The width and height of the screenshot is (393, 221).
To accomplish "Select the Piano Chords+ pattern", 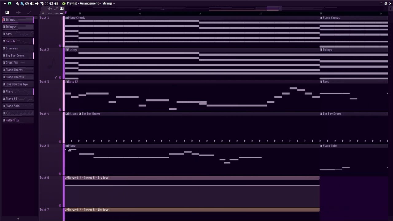I will pyautogui.click(x=18, y=77).
